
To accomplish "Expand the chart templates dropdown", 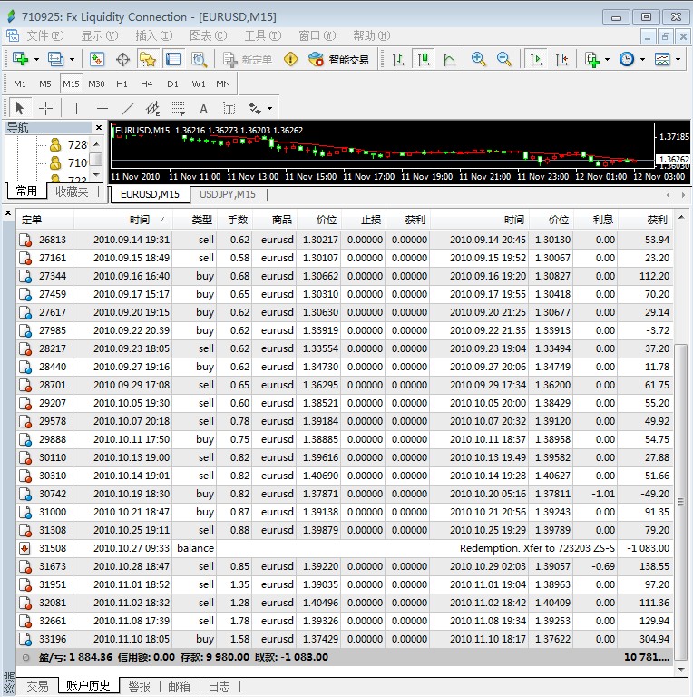I will [678, 59].
